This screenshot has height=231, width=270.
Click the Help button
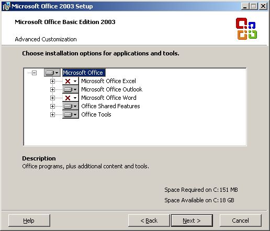coord(29,221)
